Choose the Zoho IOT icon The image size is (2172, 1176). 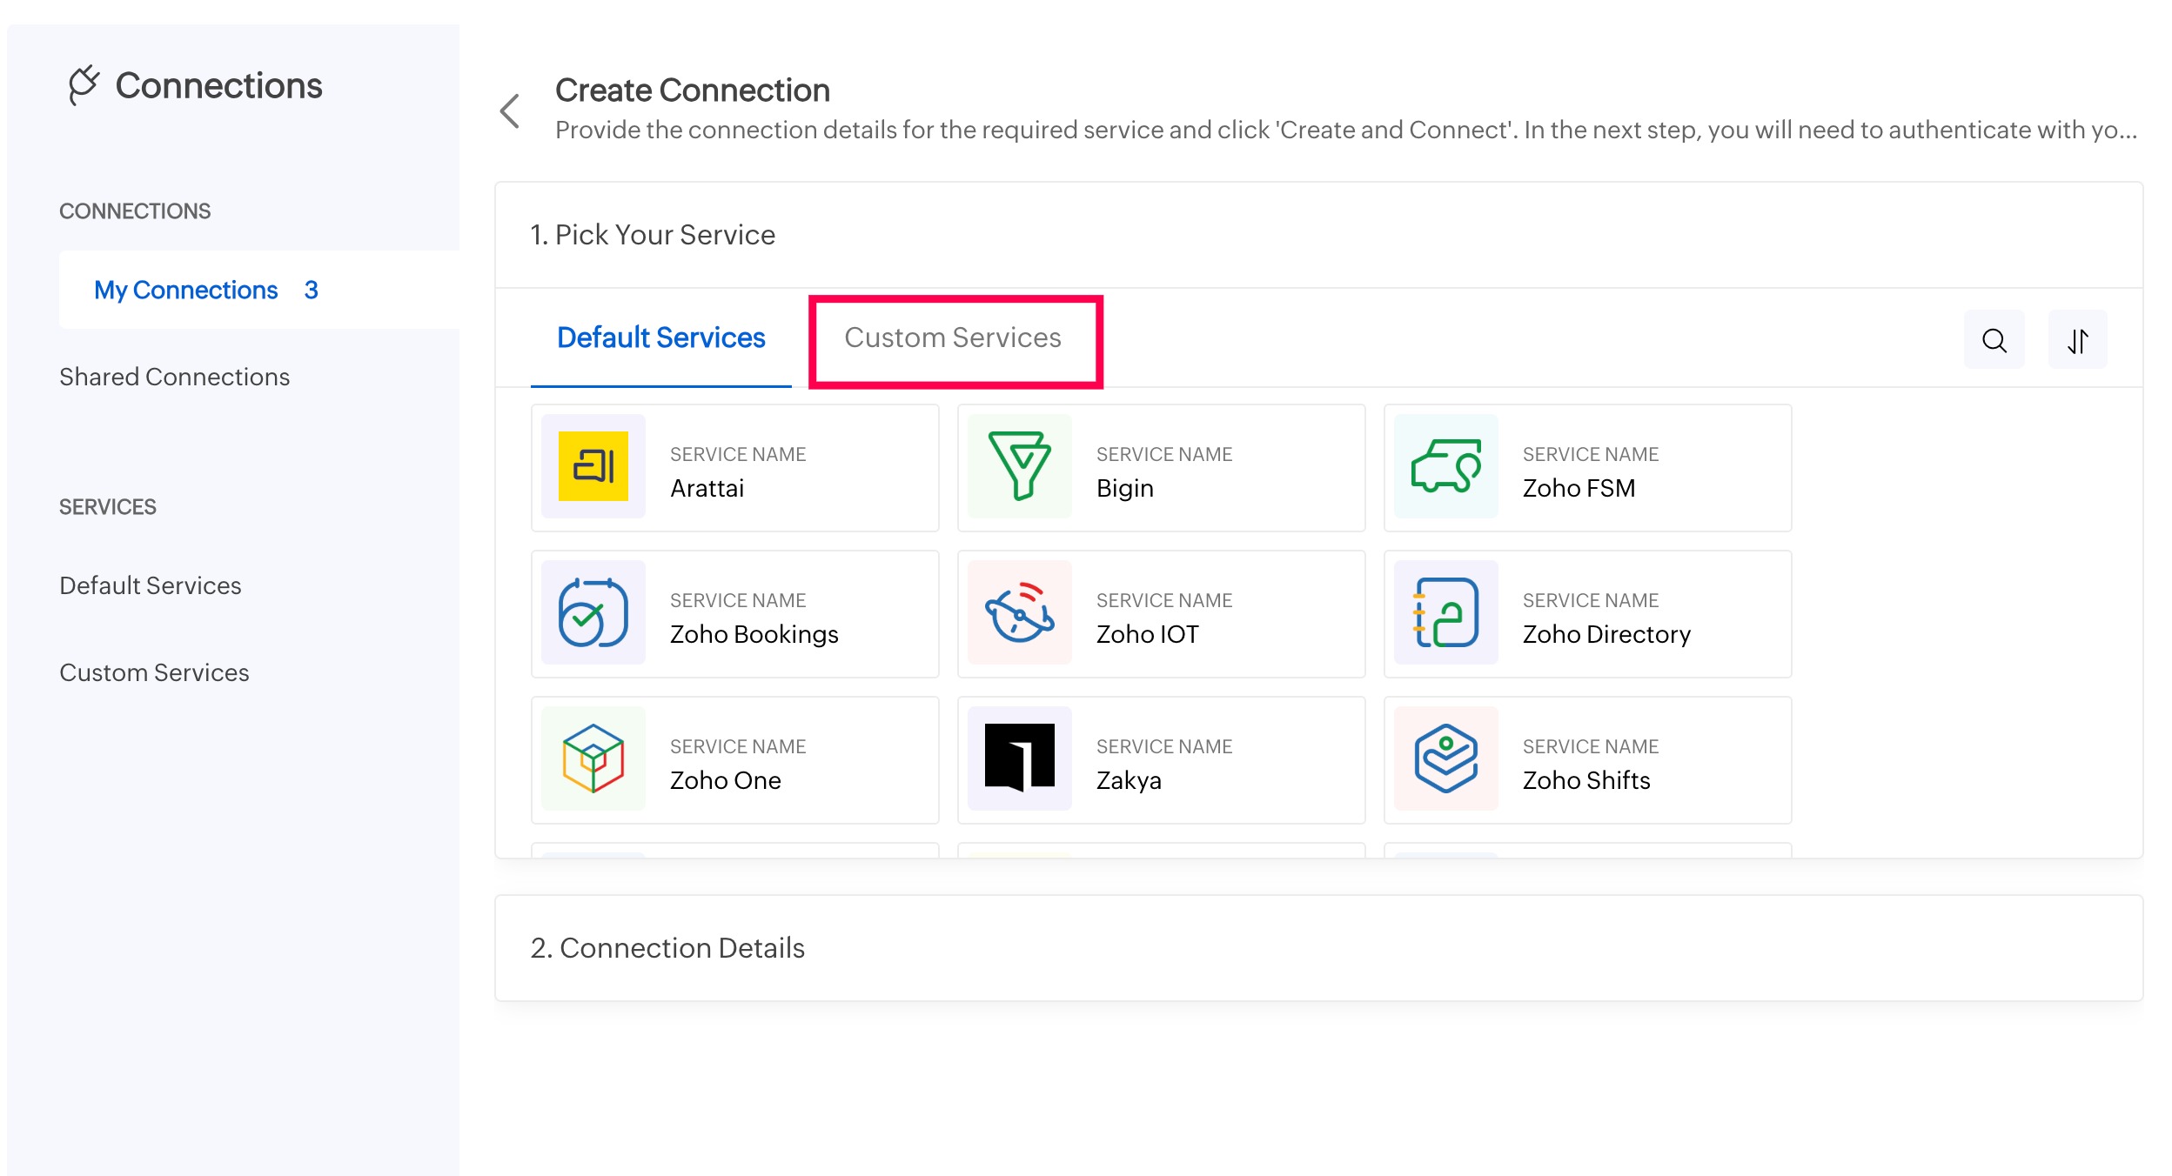point(1019,612)
